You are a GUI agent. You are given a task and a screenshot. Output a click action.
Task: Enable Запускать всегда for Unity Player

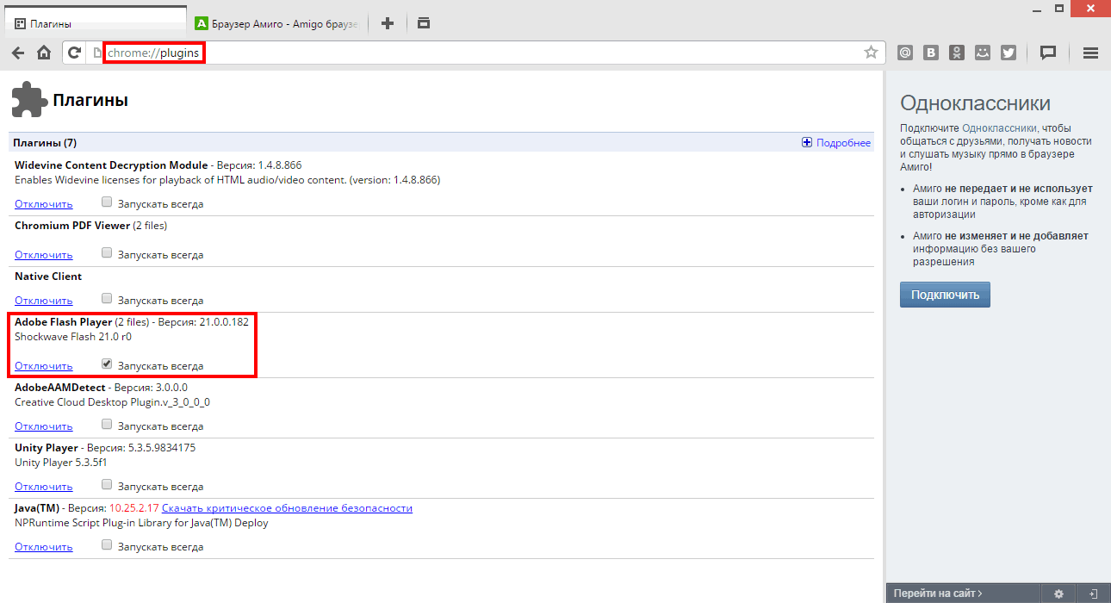coord(107,485)
